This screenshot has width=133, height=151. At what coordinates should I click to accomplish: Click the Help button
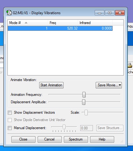102,139
